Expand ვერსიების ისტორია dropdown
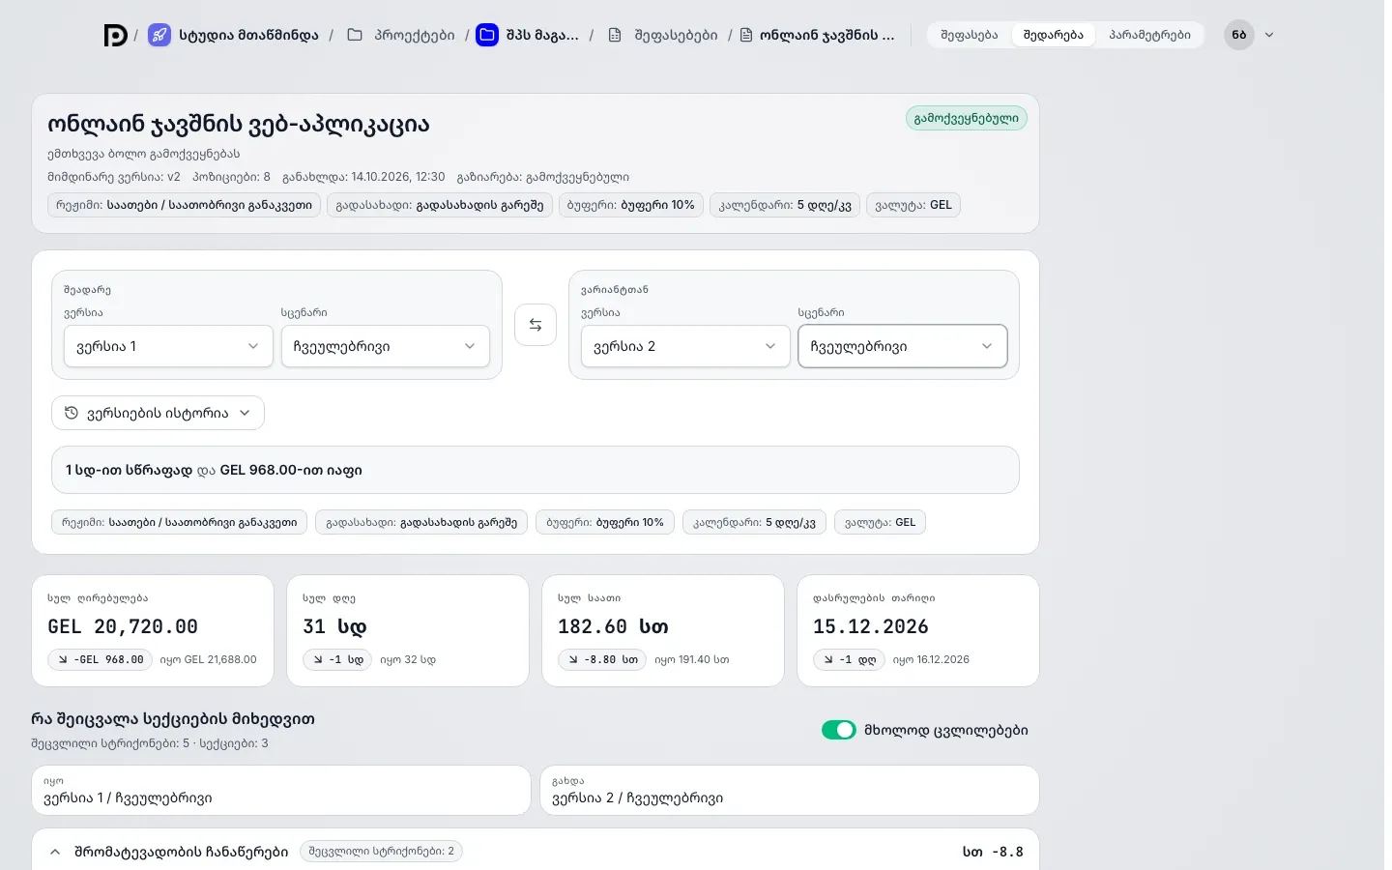This screenshot has width=1392, height=870. pyautogui.click(x=158, y=413)
